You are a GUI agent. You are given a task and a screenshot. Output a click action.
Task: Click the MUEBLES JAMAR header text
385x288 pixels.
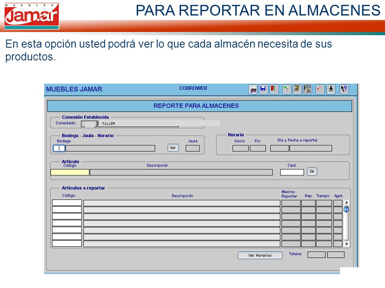pos(74,89)
